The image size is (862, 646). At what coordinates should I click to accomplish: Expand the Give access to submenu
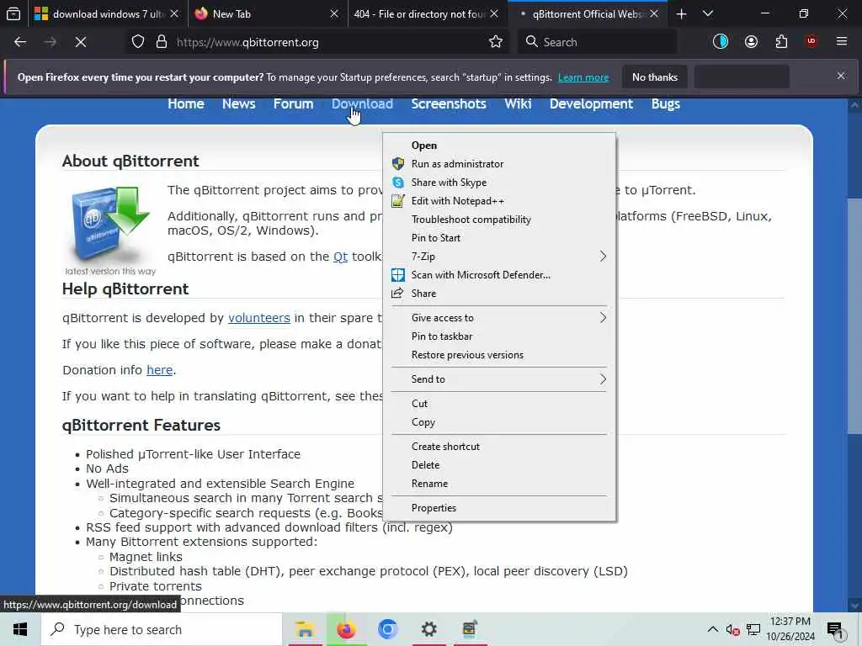pos(499,318)
